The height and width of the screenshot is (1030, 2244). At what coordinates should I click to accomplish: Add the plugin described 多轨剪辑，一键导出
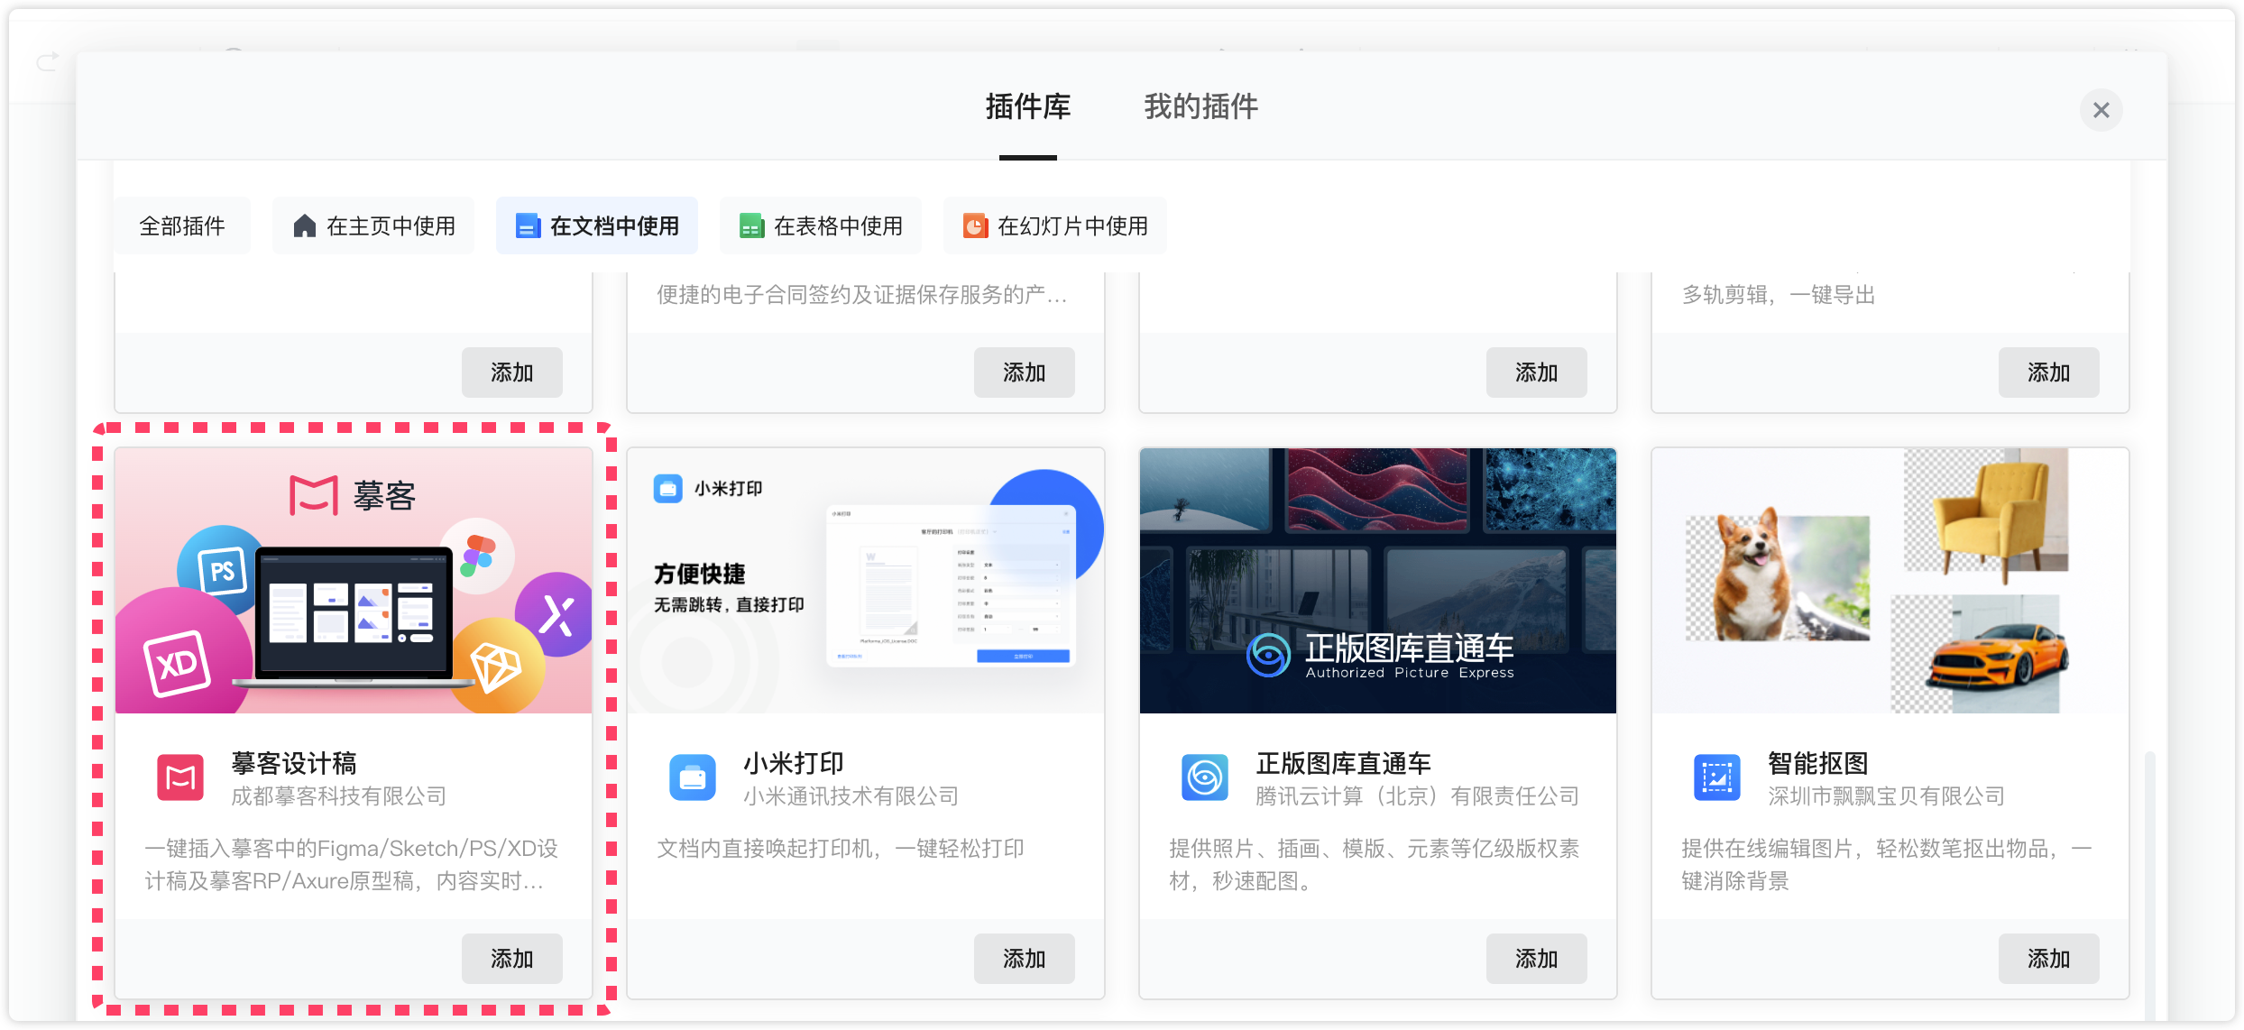tap(2049, 372)
